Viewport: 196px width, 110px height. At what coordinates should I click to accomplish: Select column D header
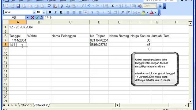(99, 22)
